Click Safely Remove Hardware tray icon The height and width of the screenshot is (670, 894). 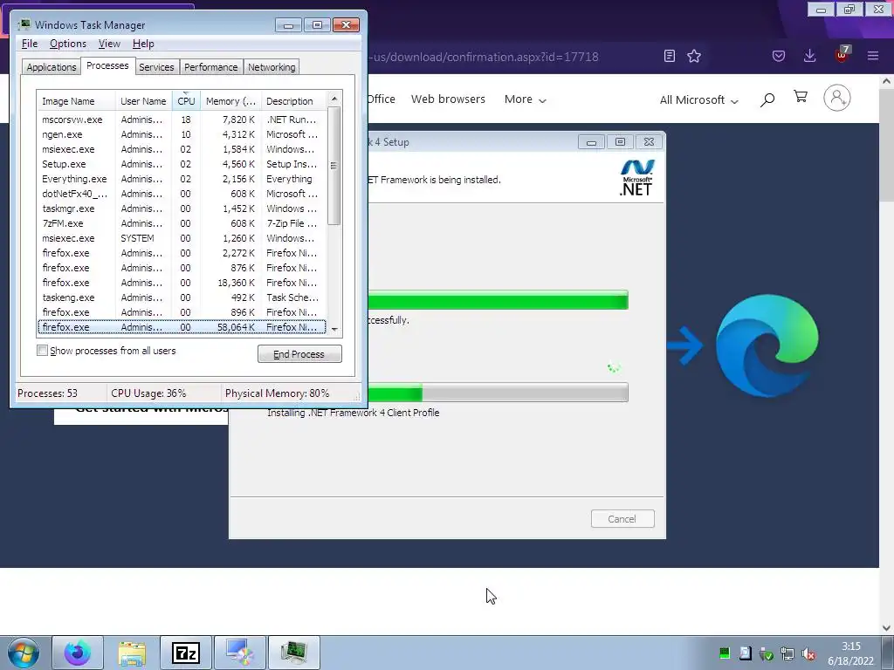[x=767, y=653]
